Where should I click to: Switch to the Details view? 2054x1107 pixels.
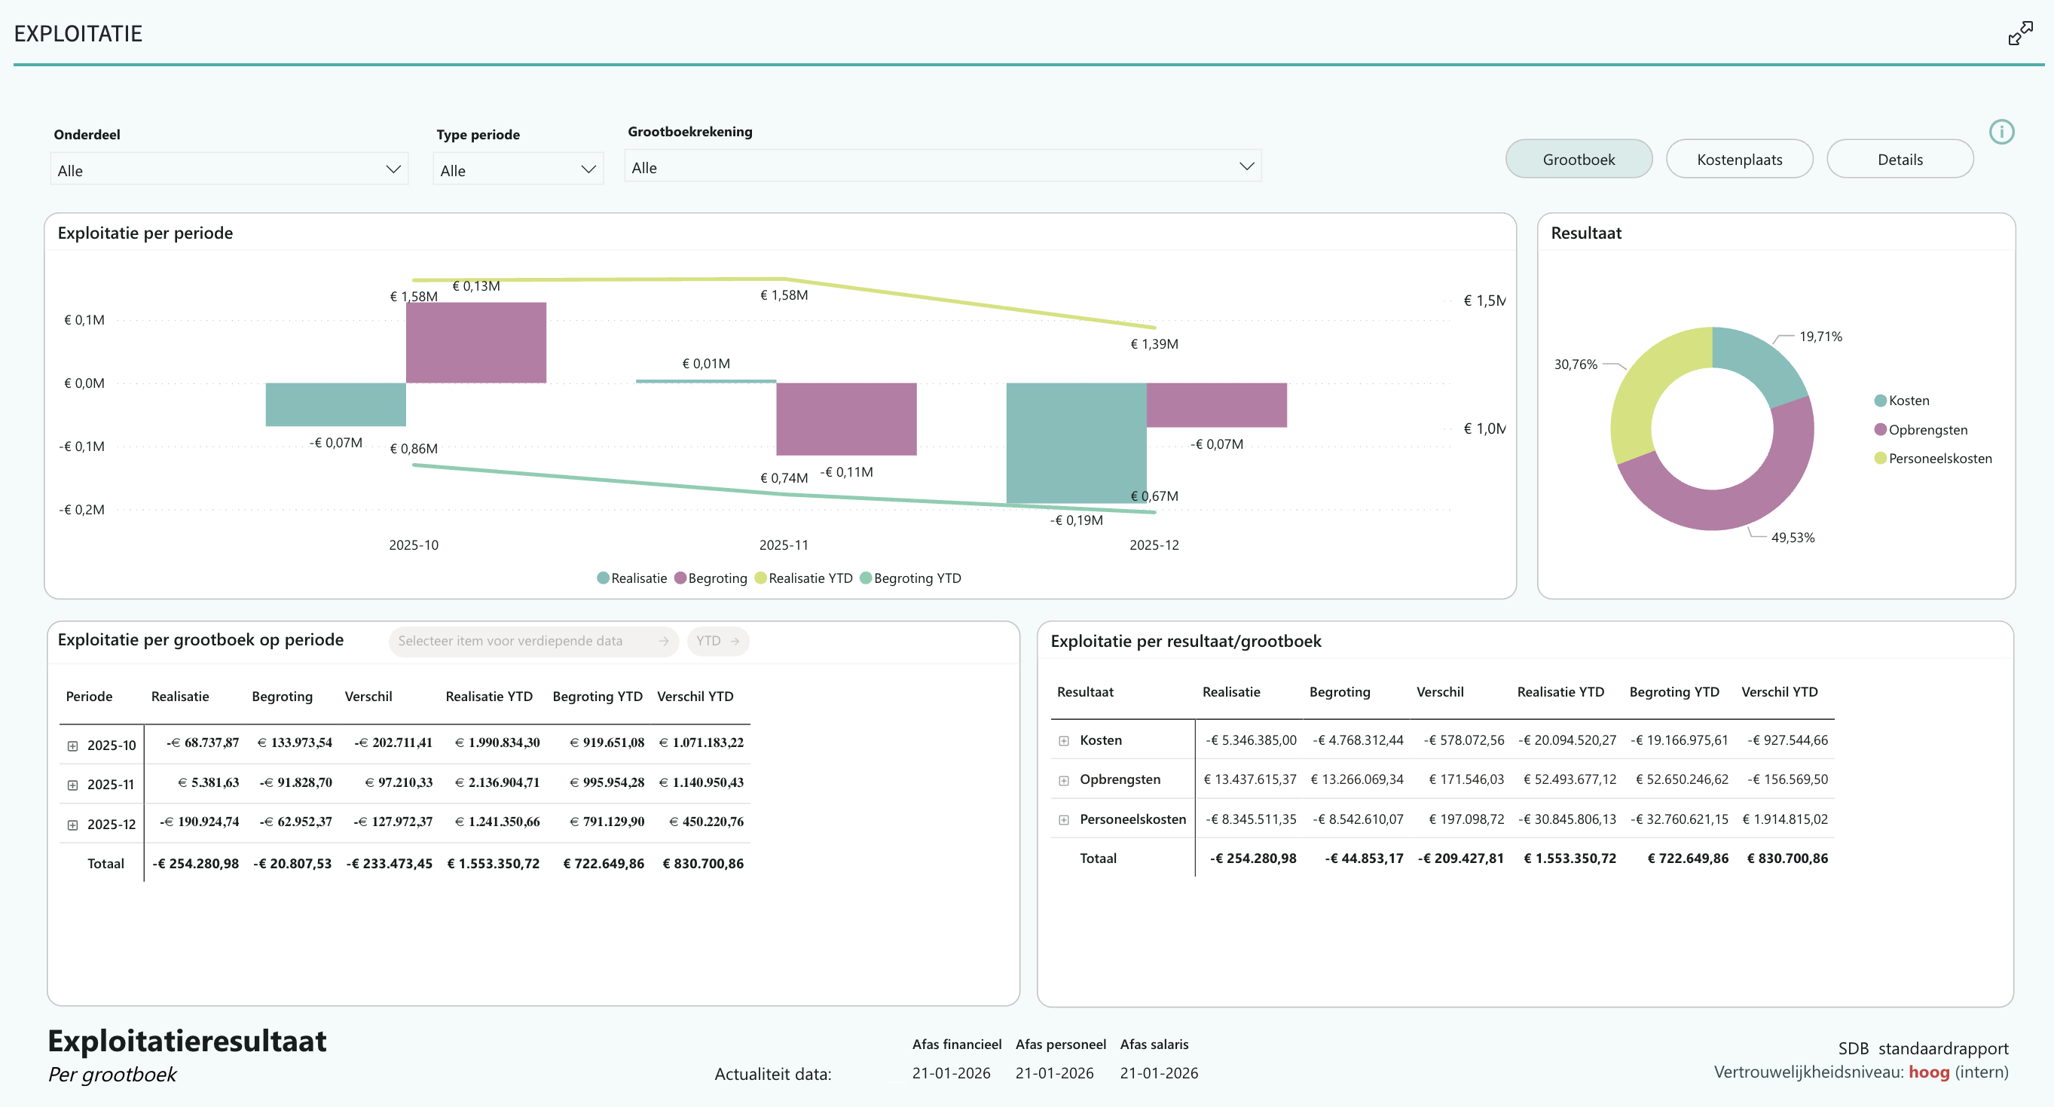1900,160
